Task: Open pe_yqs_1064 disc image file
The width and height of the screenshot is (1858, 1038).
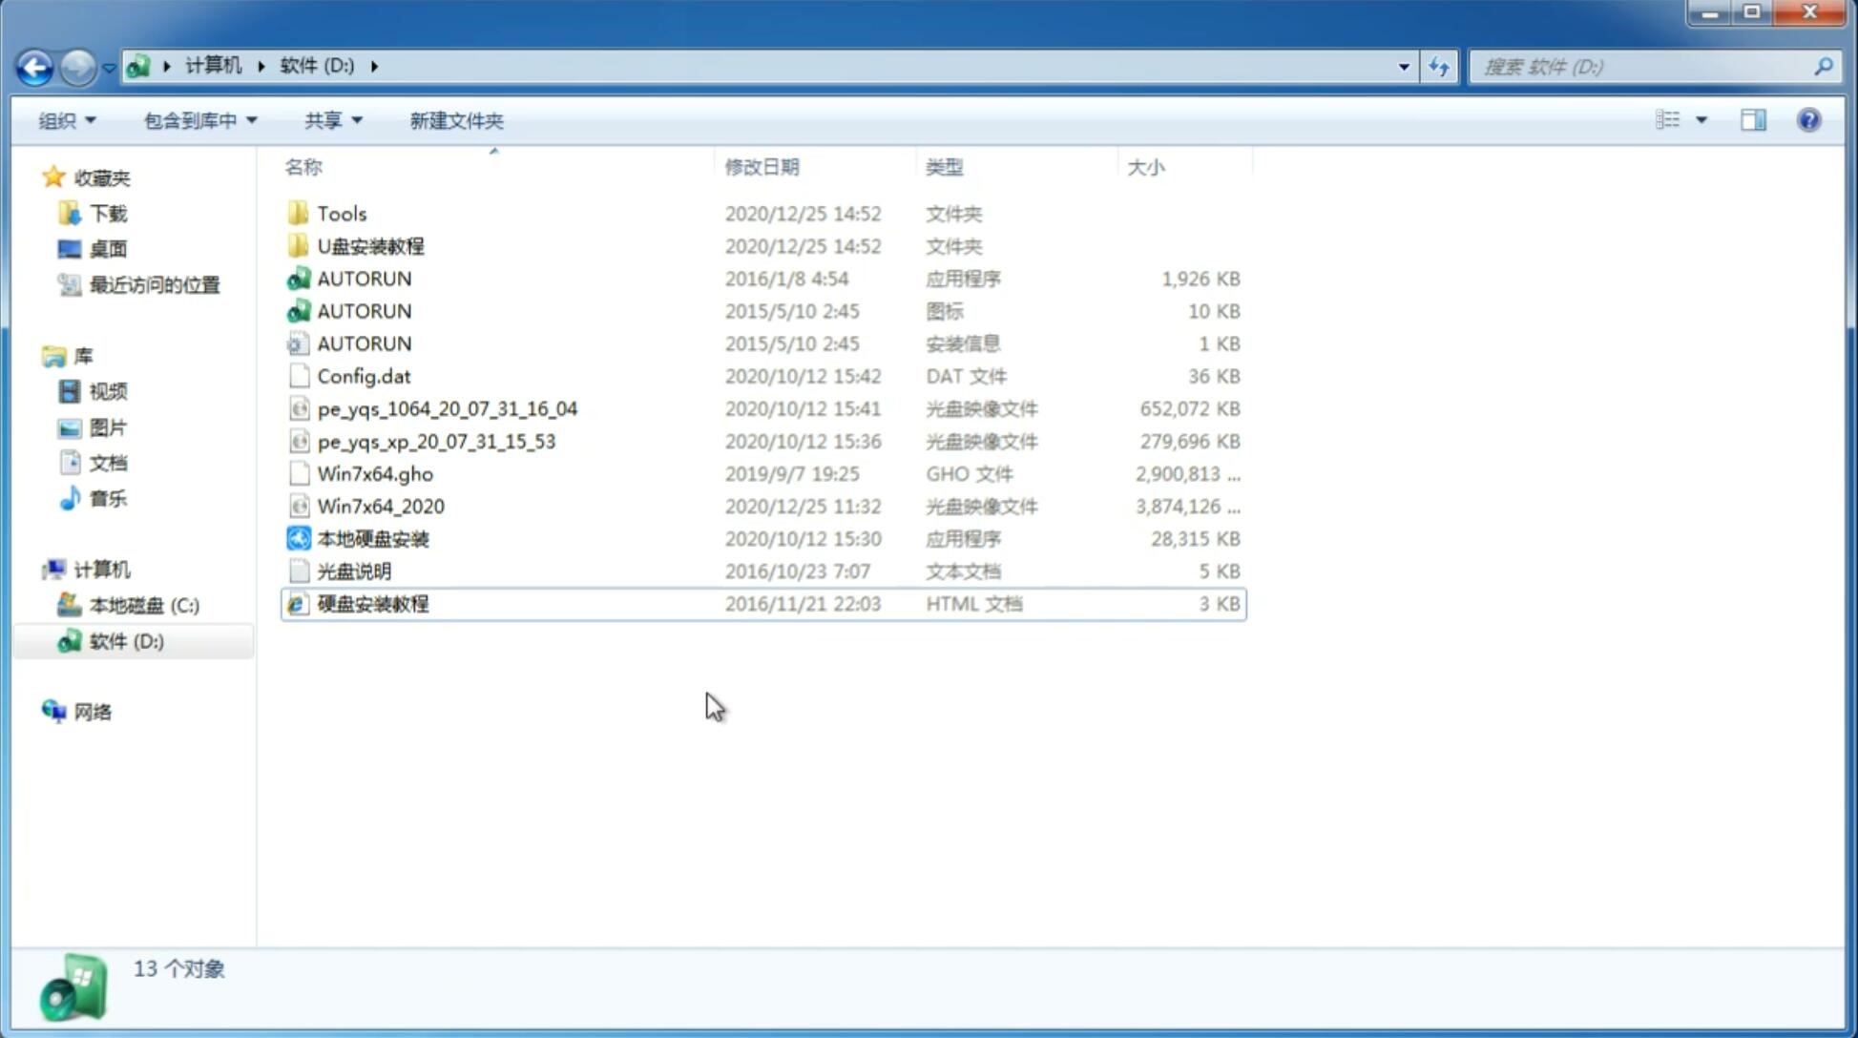Action: pos(448,406)
